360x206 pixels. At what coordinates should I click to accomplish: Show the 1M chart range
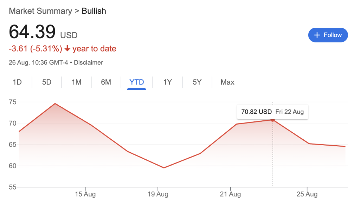click(76, 82)
